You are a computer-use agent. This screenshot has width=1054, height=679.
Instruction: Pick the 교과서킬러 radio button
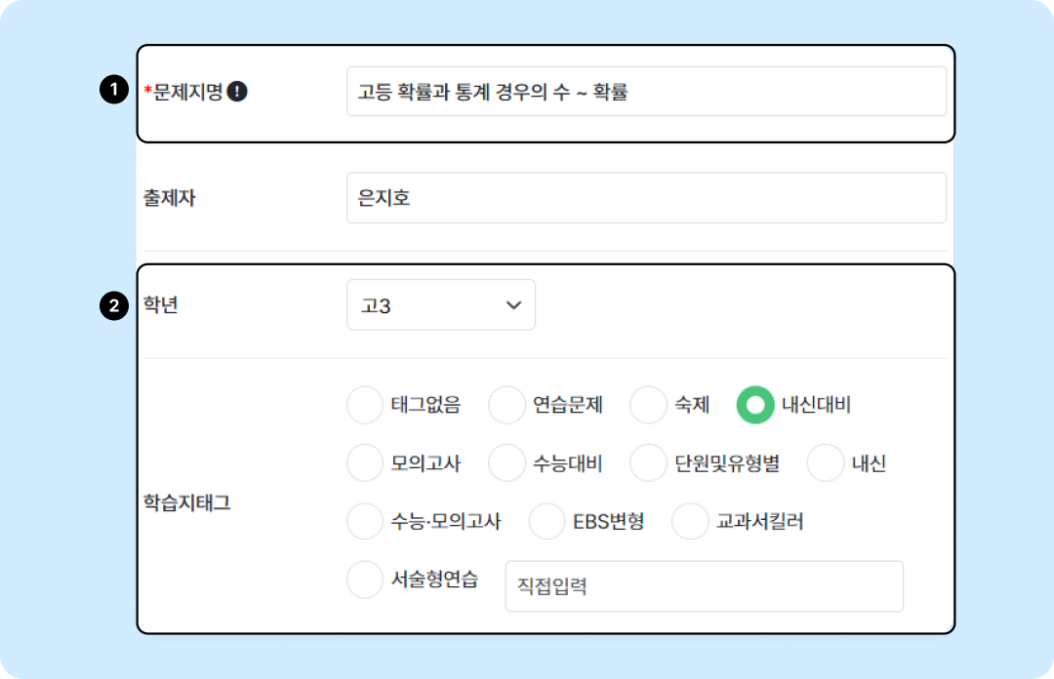pos(690,522)
